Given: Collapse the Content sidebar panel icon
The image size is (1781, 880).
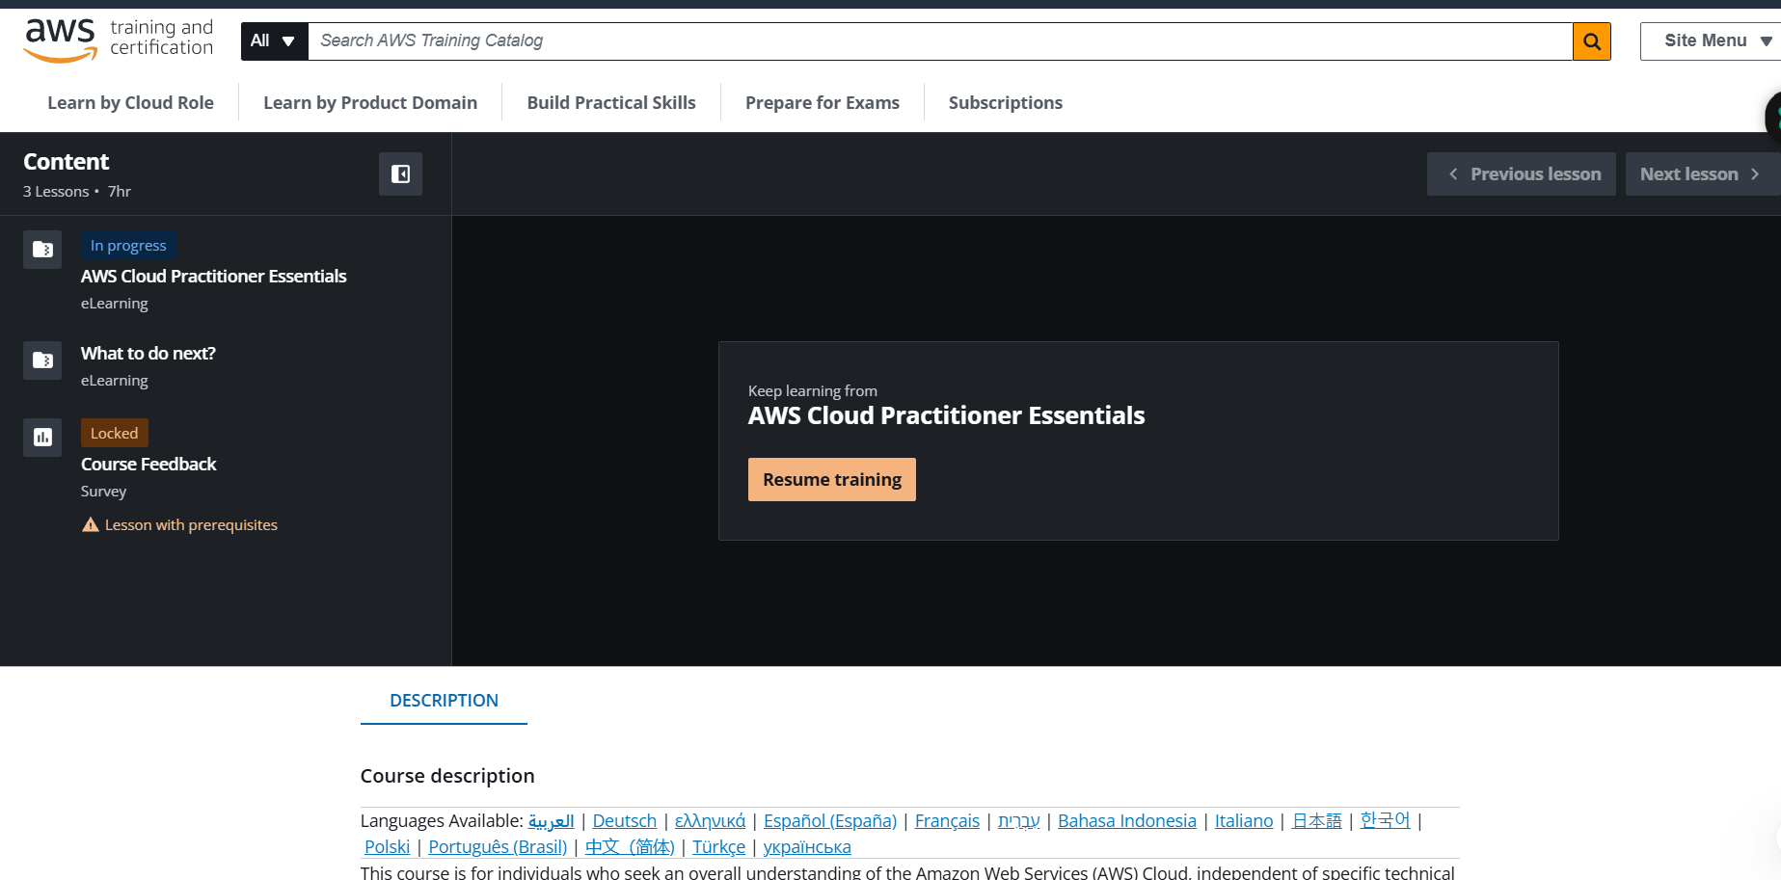Looking at the screenshot, I should tap(400, 173).
